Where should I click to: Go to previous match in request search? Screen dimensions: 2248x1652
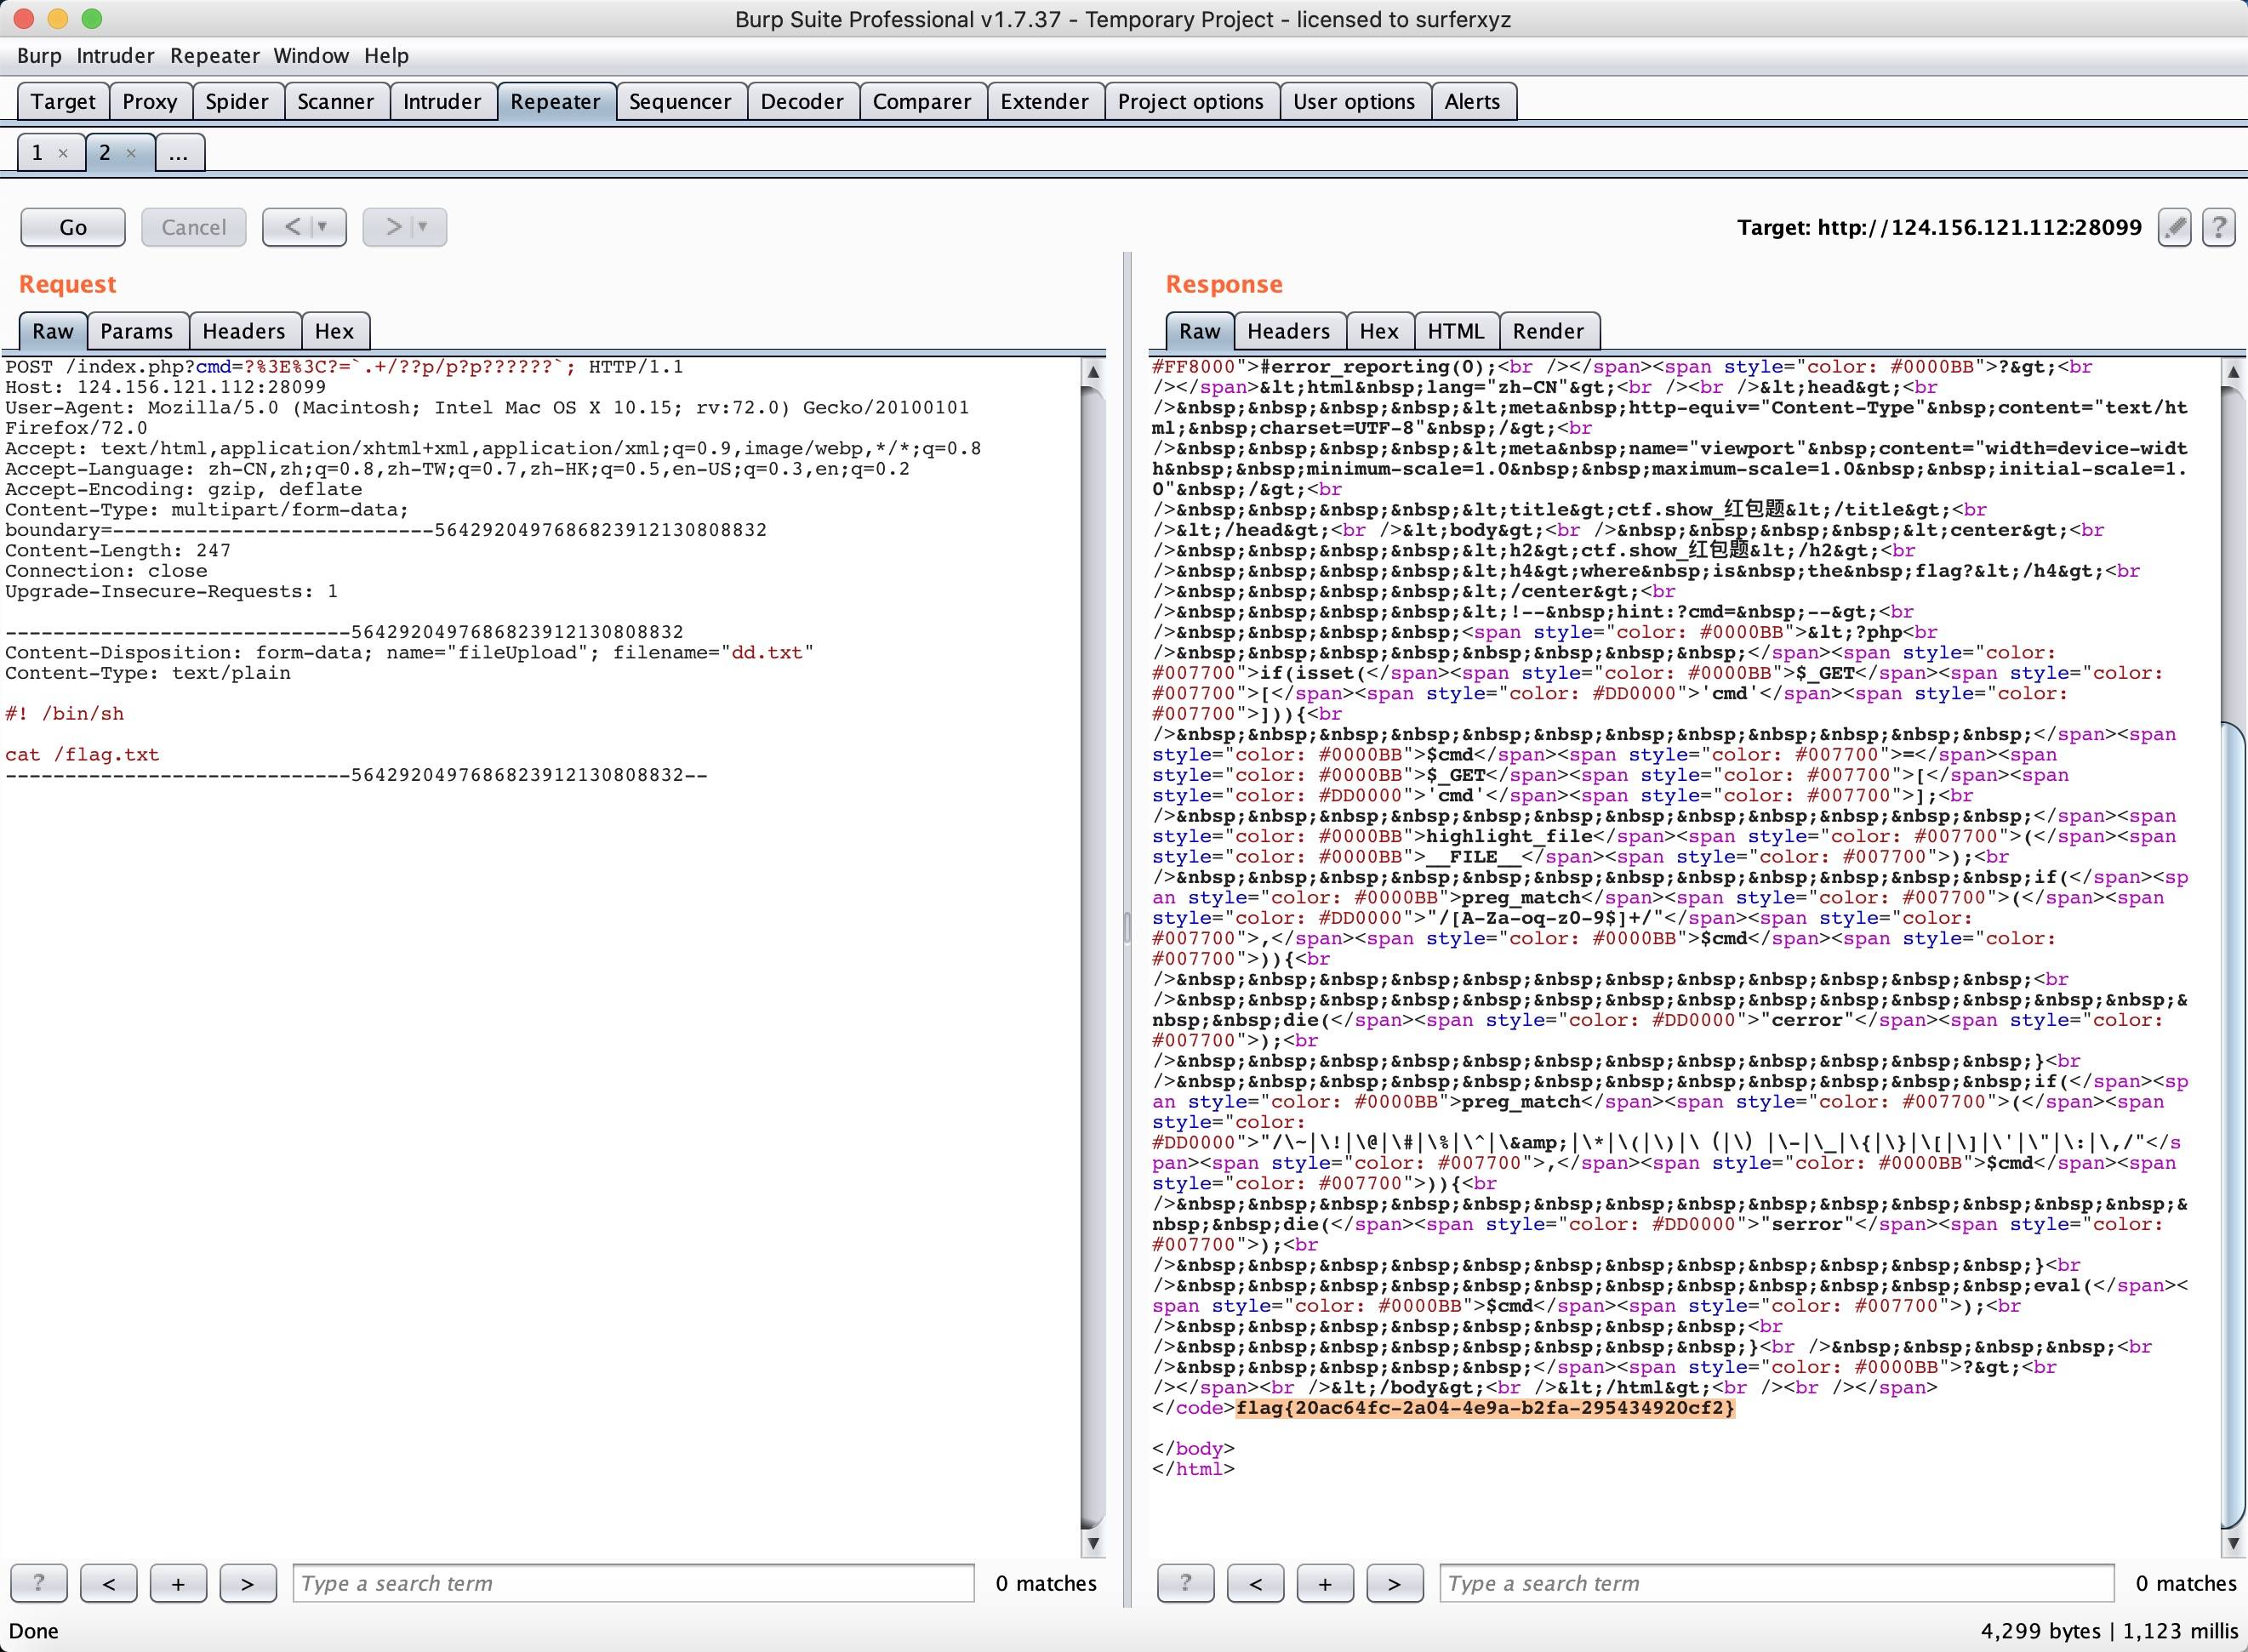[x=109, y=1583]
